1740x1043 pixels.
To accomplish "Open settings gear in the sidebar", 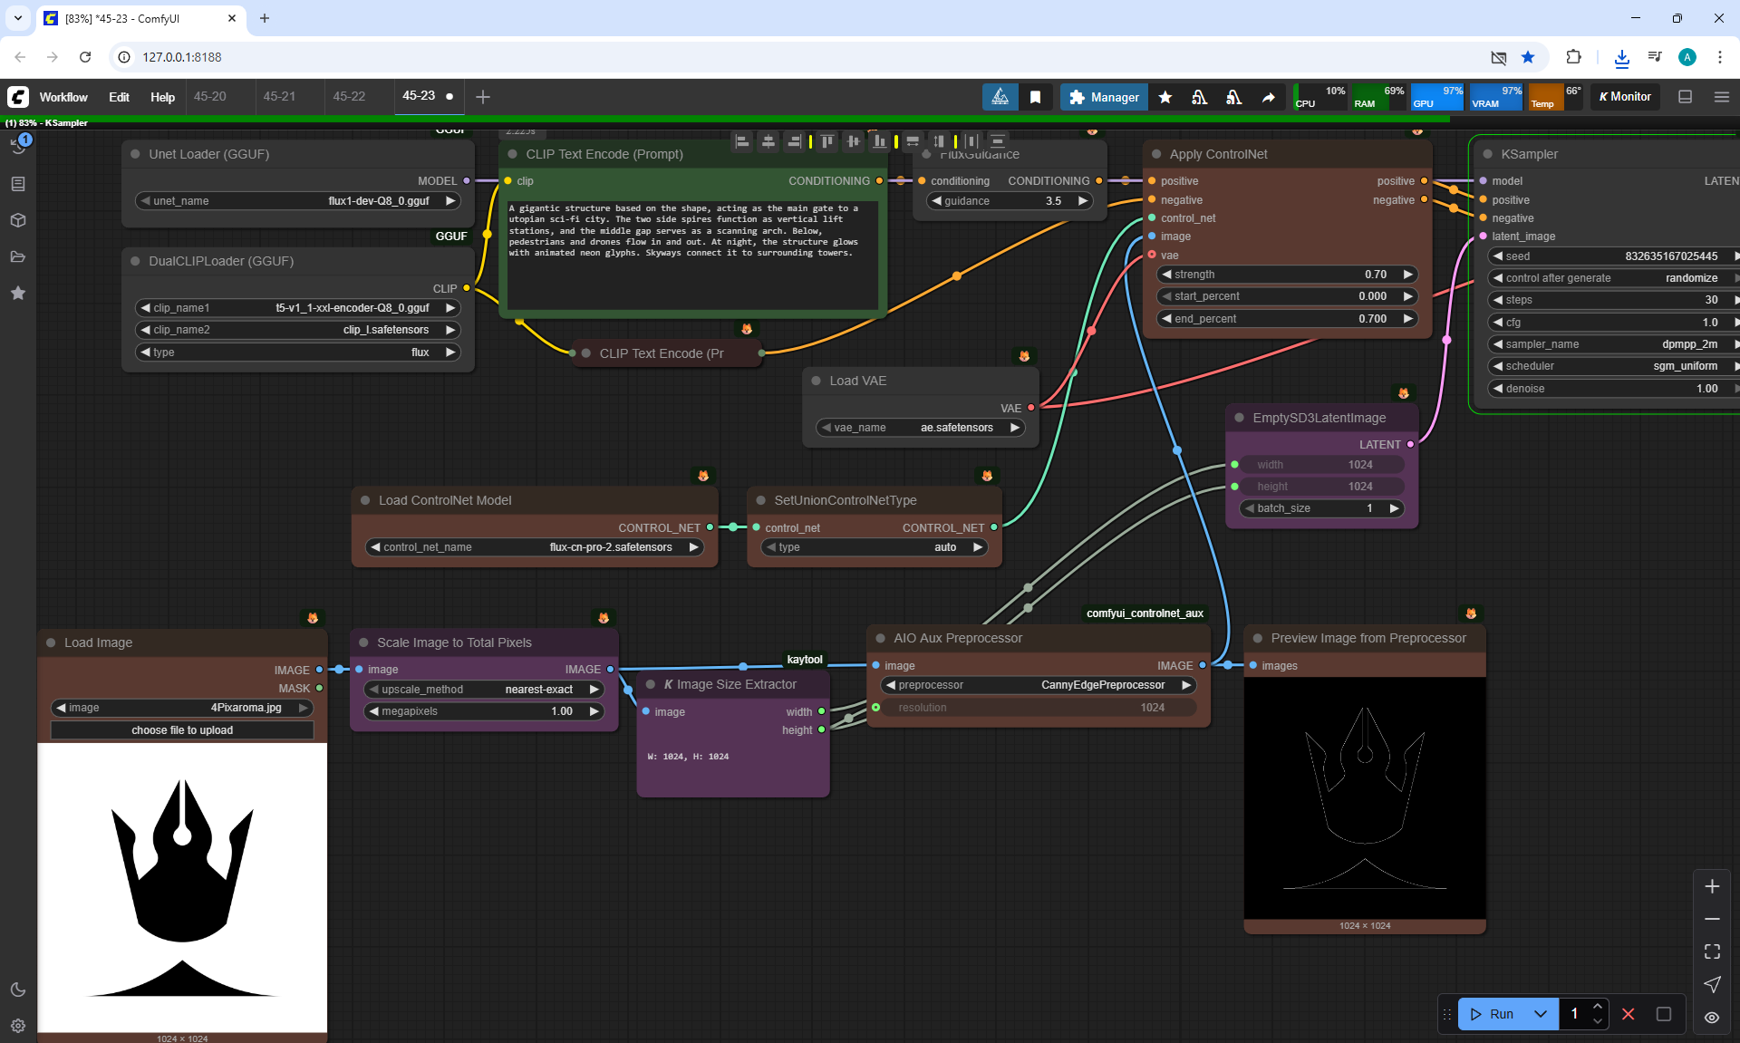I will tap(18, 1026).
